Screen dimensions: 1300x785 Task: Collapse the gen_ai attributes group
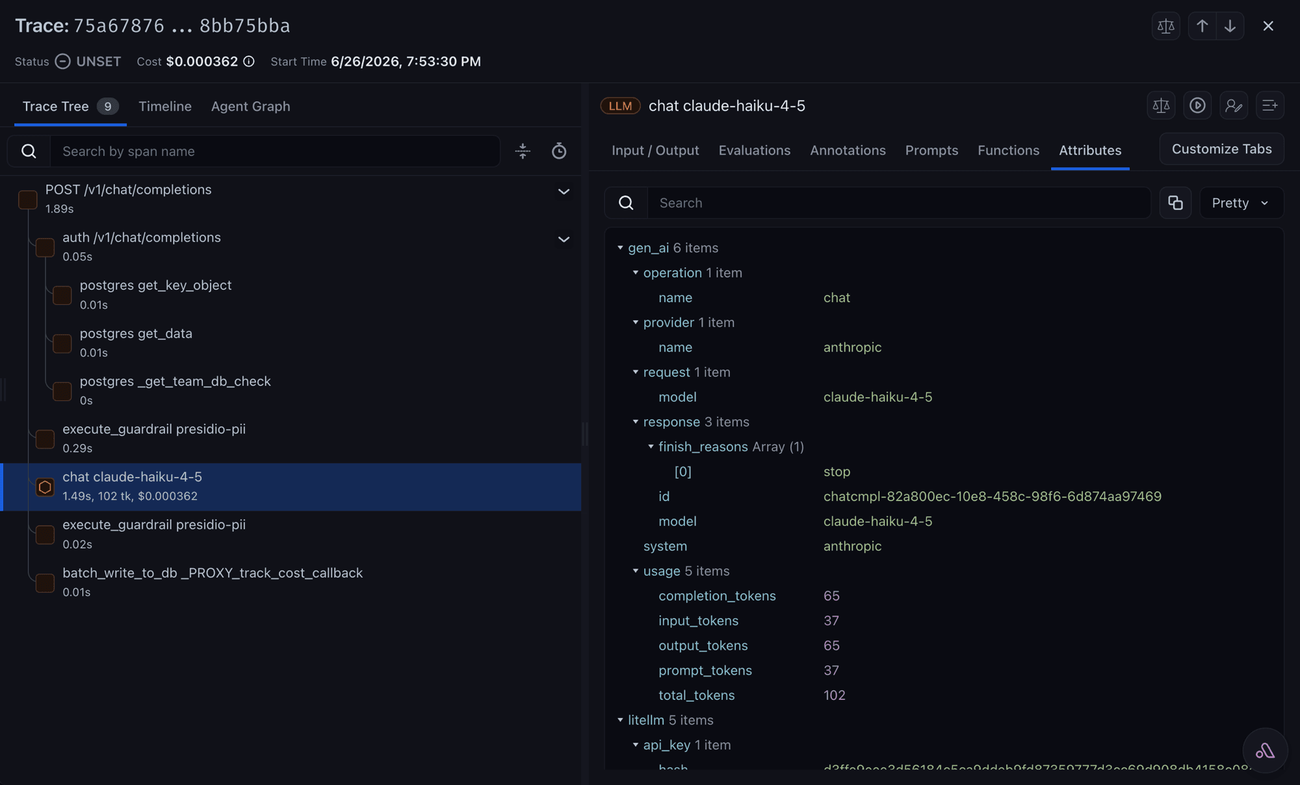click(620, 248)
